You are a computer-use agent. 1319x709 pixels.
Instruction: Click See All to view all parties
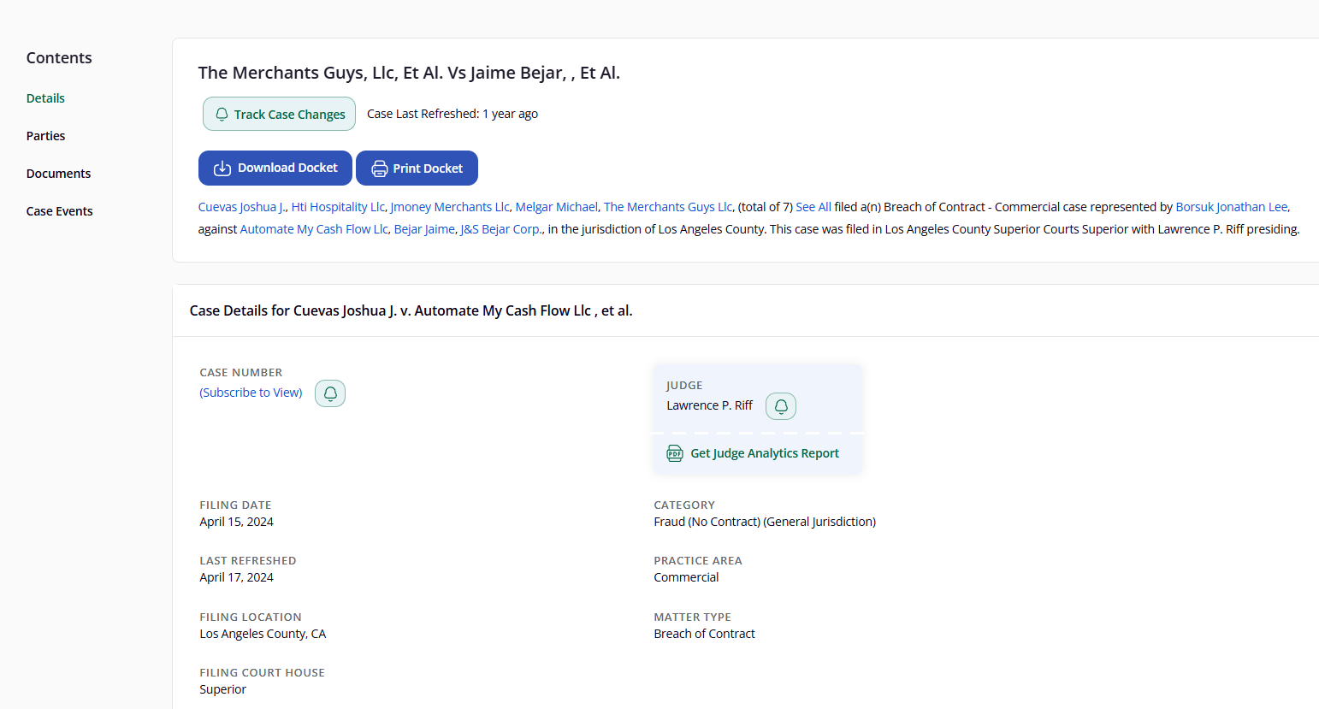(x=813, y=207)
